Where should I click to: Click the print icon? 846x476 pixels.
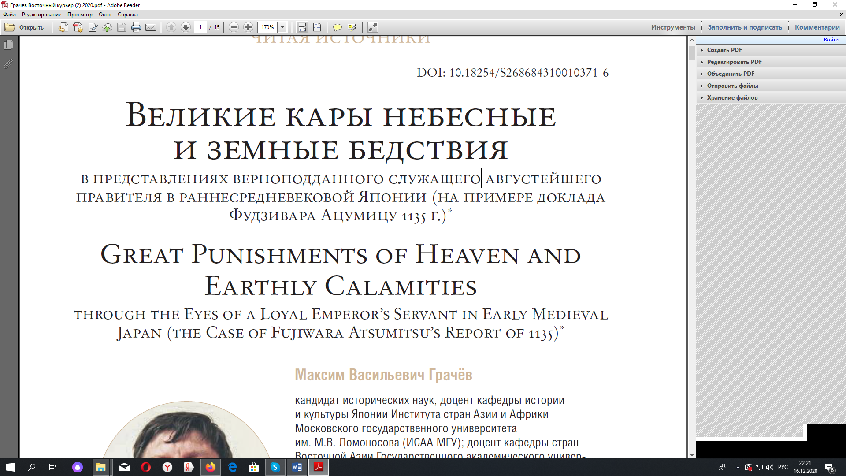(x=136, y=27)
